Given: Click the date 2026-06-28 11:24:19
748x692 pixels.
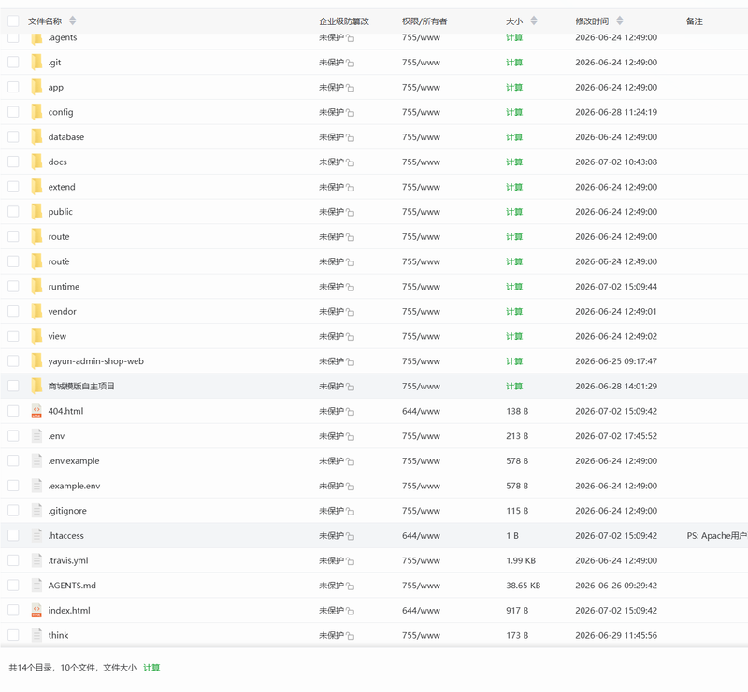Looking at the screenshot, I should point(616,111).
